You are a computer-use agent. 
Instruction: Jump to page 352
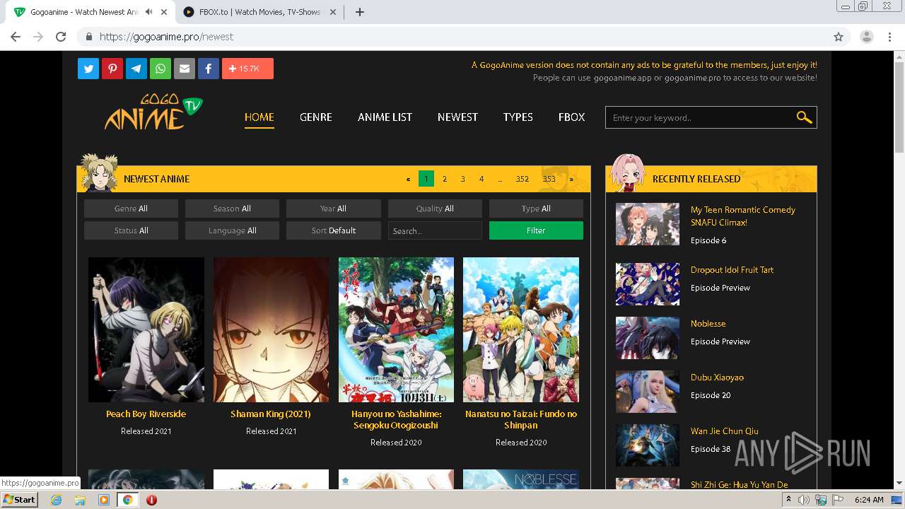click(x=522, y=179)
